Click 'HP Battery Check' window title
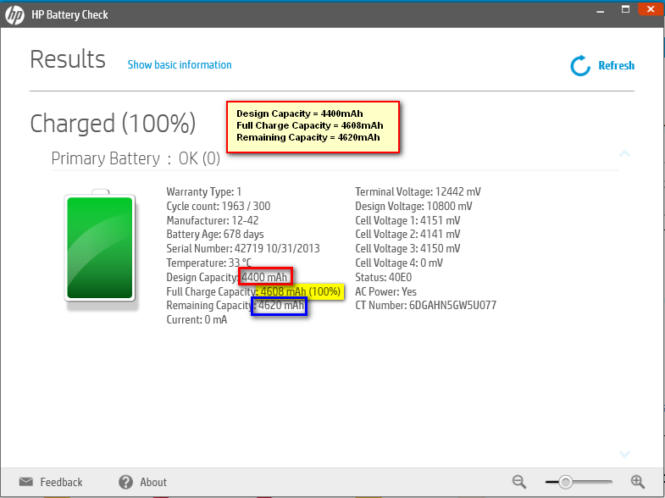This screenshot has height=498, width=665. (x=69, y=15)
